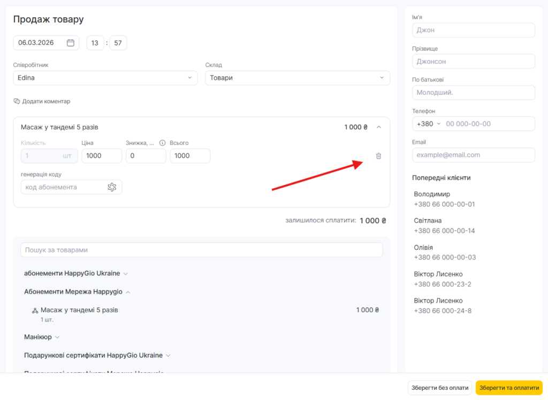Click the product icon beside Масаж у тандемі
Image resolution: width=548 pixels, height=400 pixels.
(35, 310)
